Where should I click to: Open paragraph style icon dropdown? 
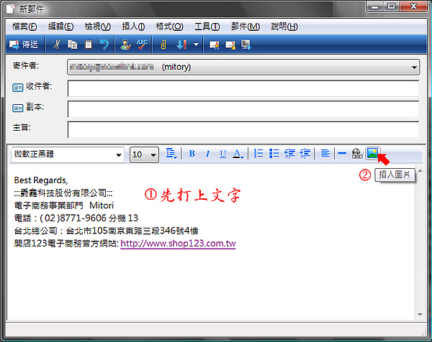(x=171, y=154)
